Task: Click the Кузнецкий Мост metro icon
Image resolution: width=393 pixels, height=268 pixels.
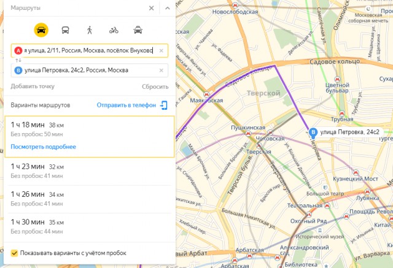Action: (356, 172)
